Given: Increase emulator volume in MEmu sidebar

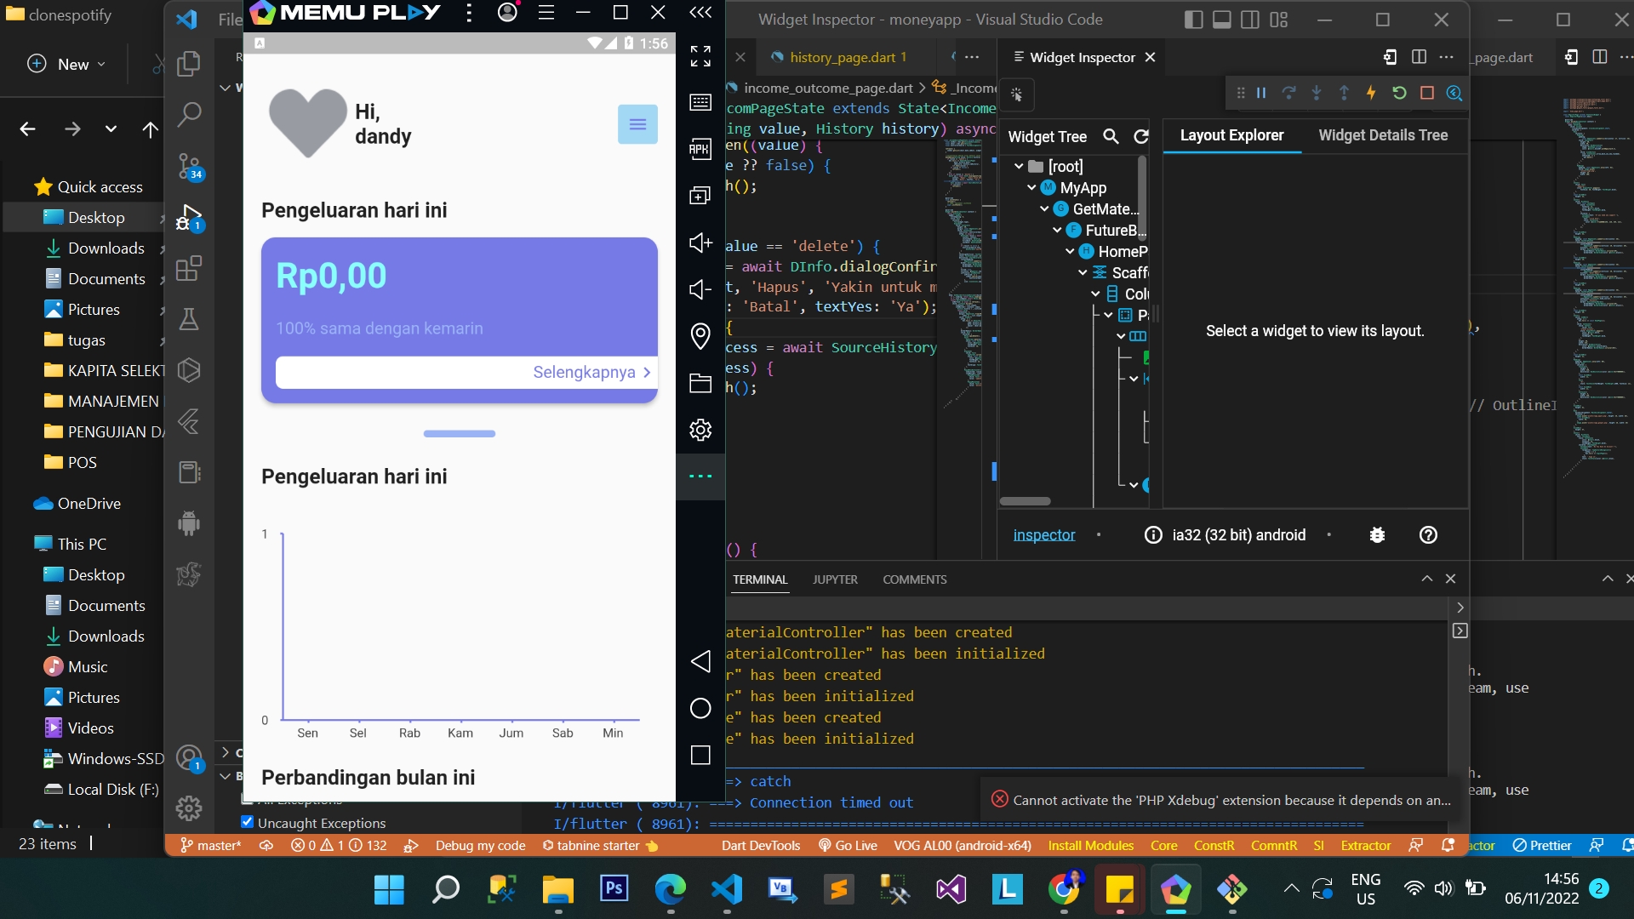Looking at the screenshot, I should click(700, 243).
